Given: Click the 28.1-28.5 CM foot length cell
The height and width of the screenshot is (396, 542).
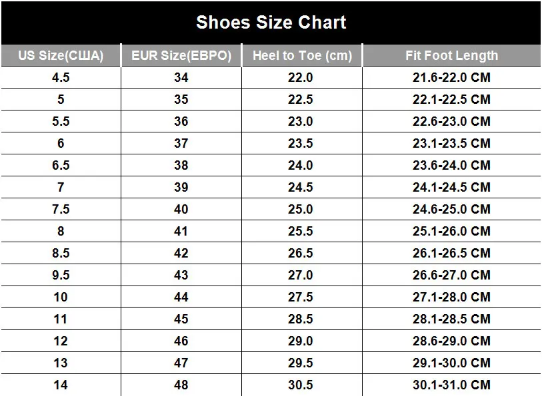Looking at the screenshot, I should pyautogui.click(x=451, y=319).
